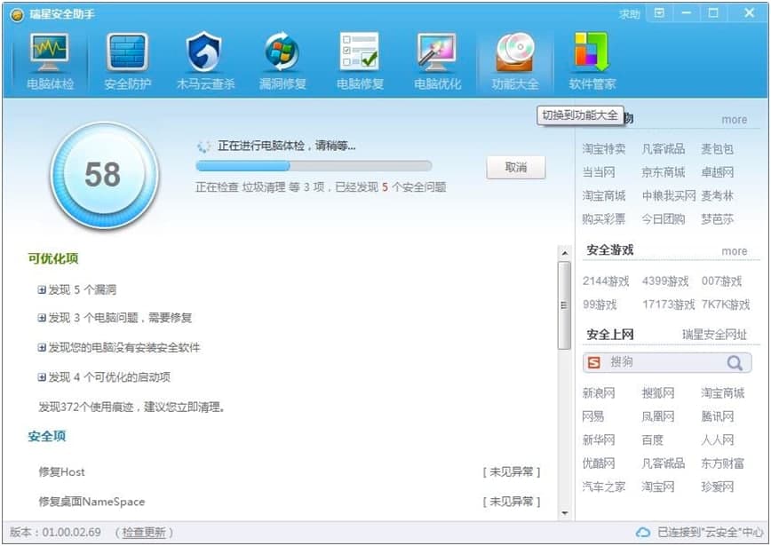Image resolution: width=771 pixels, height=546 pixels.
Task: Open 007游戏 link
Action: (x=721, y=281)
